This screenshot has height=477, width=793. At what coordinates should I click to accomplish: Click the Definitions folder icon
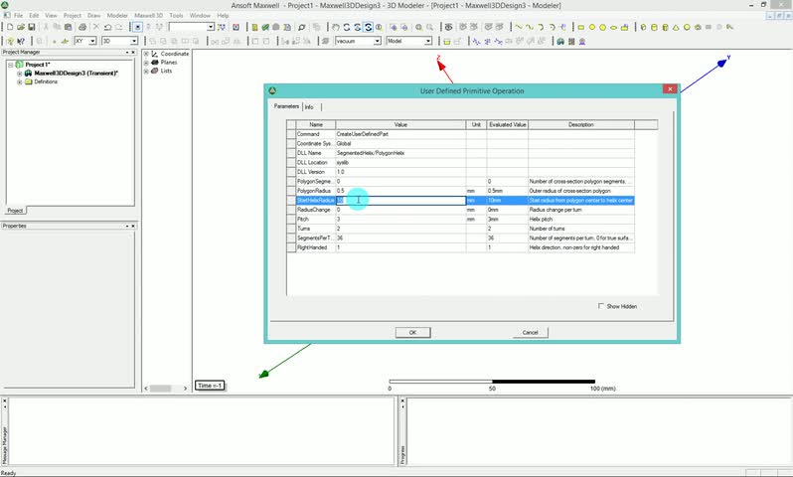pyautogui.click(x=29, y=81)
